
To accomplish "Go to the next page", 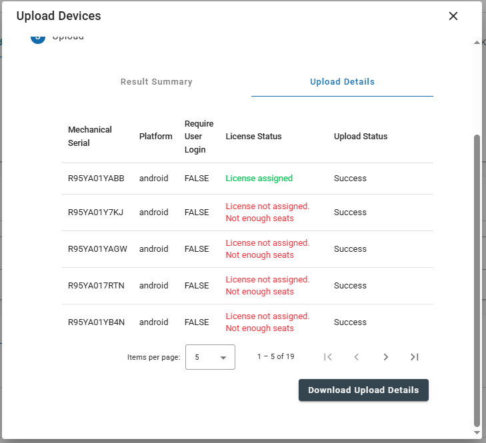I will [x=385, y=357].
